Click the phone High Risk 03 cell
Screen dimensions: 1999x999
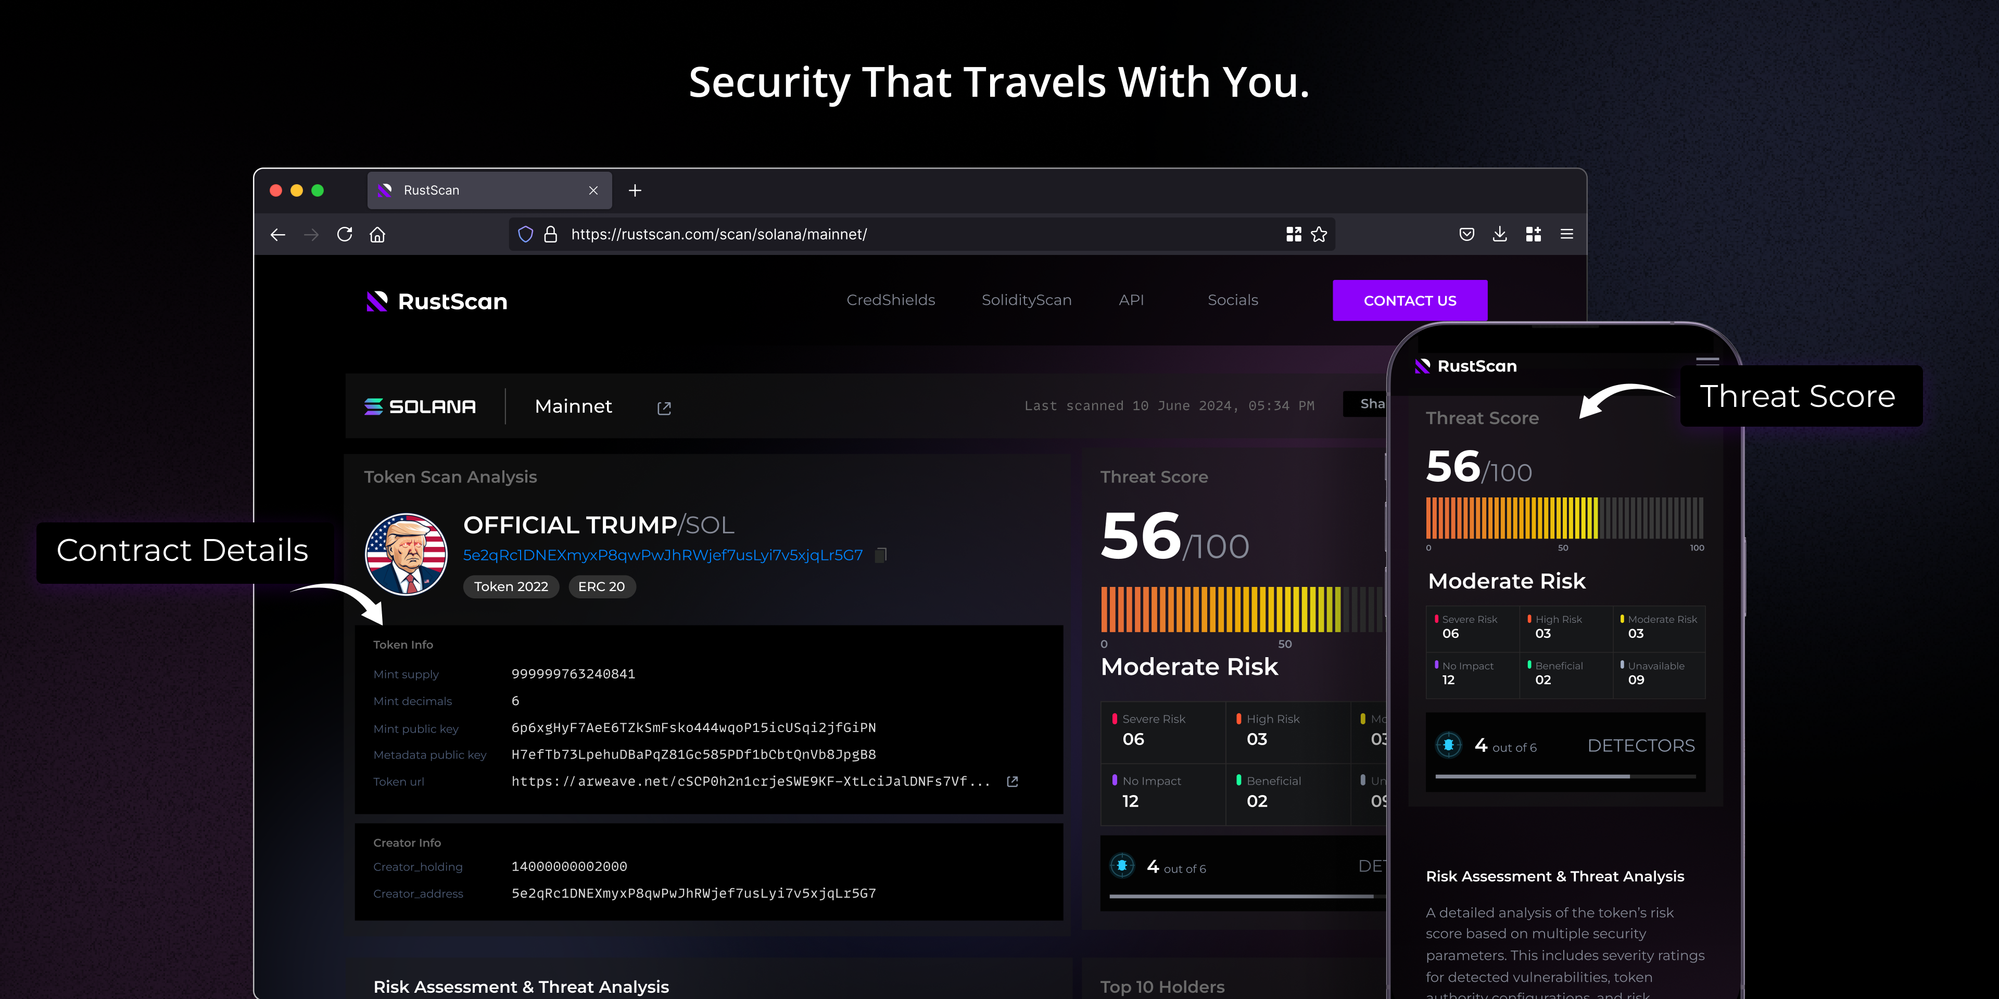coord(1566,629)
